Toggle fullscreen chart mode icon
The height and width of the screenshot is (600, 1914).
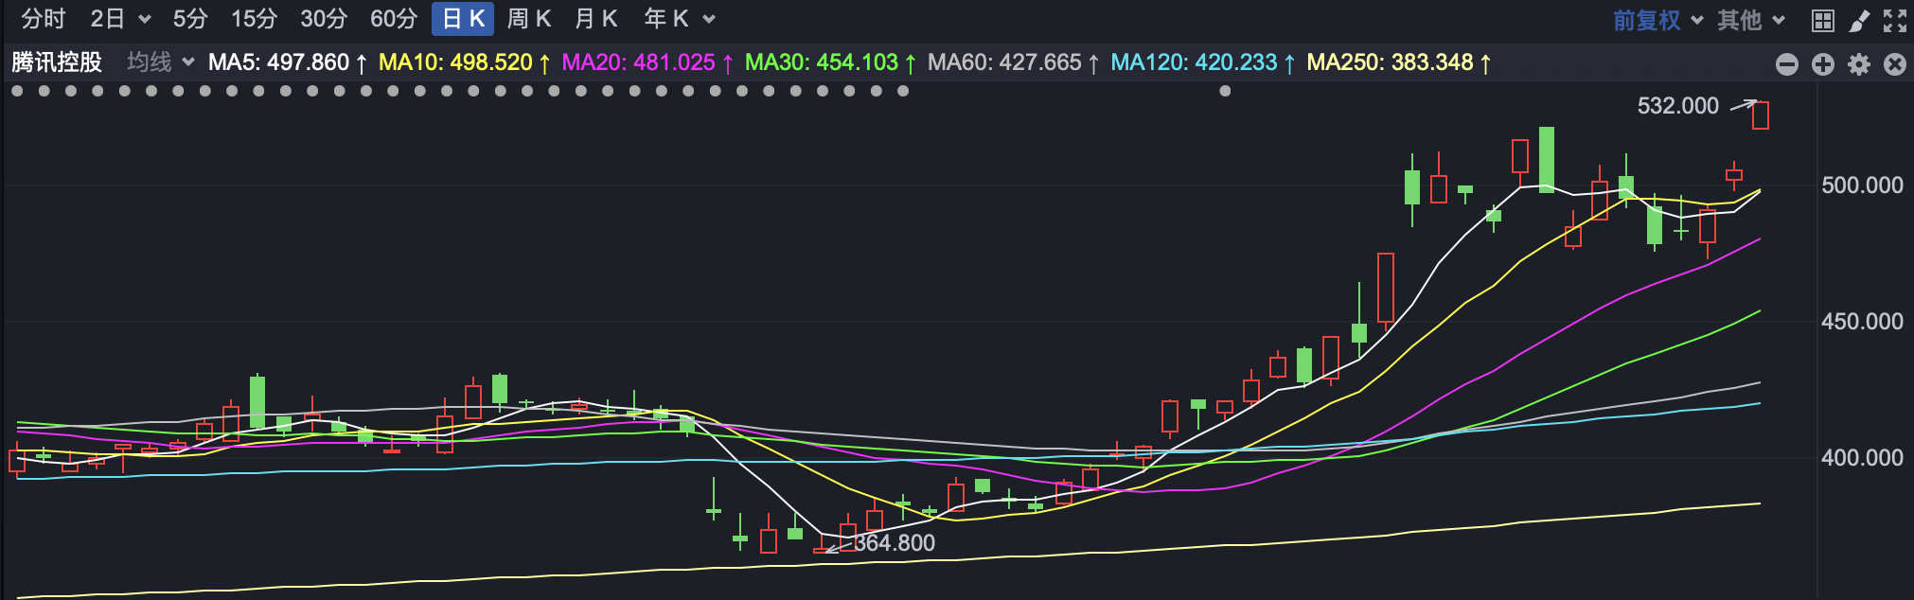1895,21
